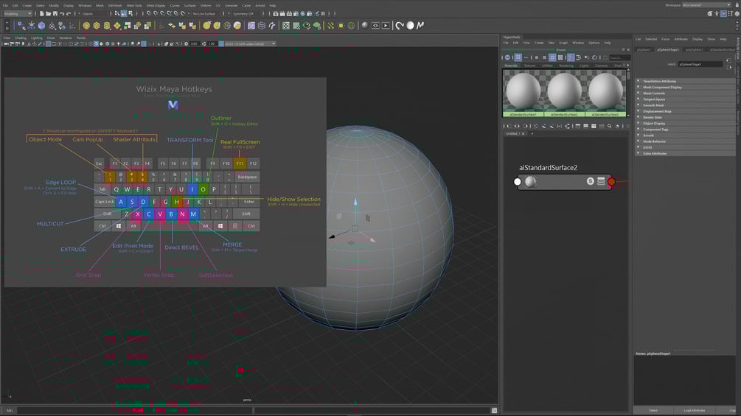The image size is (741, 416).
Task: Click the checkerboard UV icon in shelf
Action: tap(286, 26)
